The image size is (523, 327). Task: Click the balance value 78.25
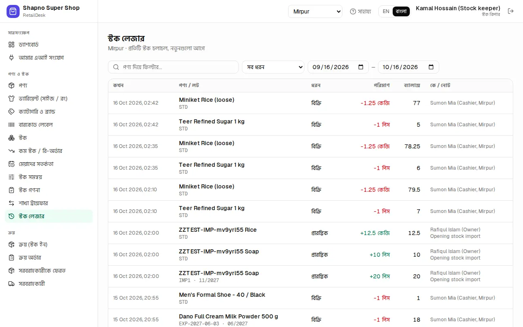click(412, 146)
